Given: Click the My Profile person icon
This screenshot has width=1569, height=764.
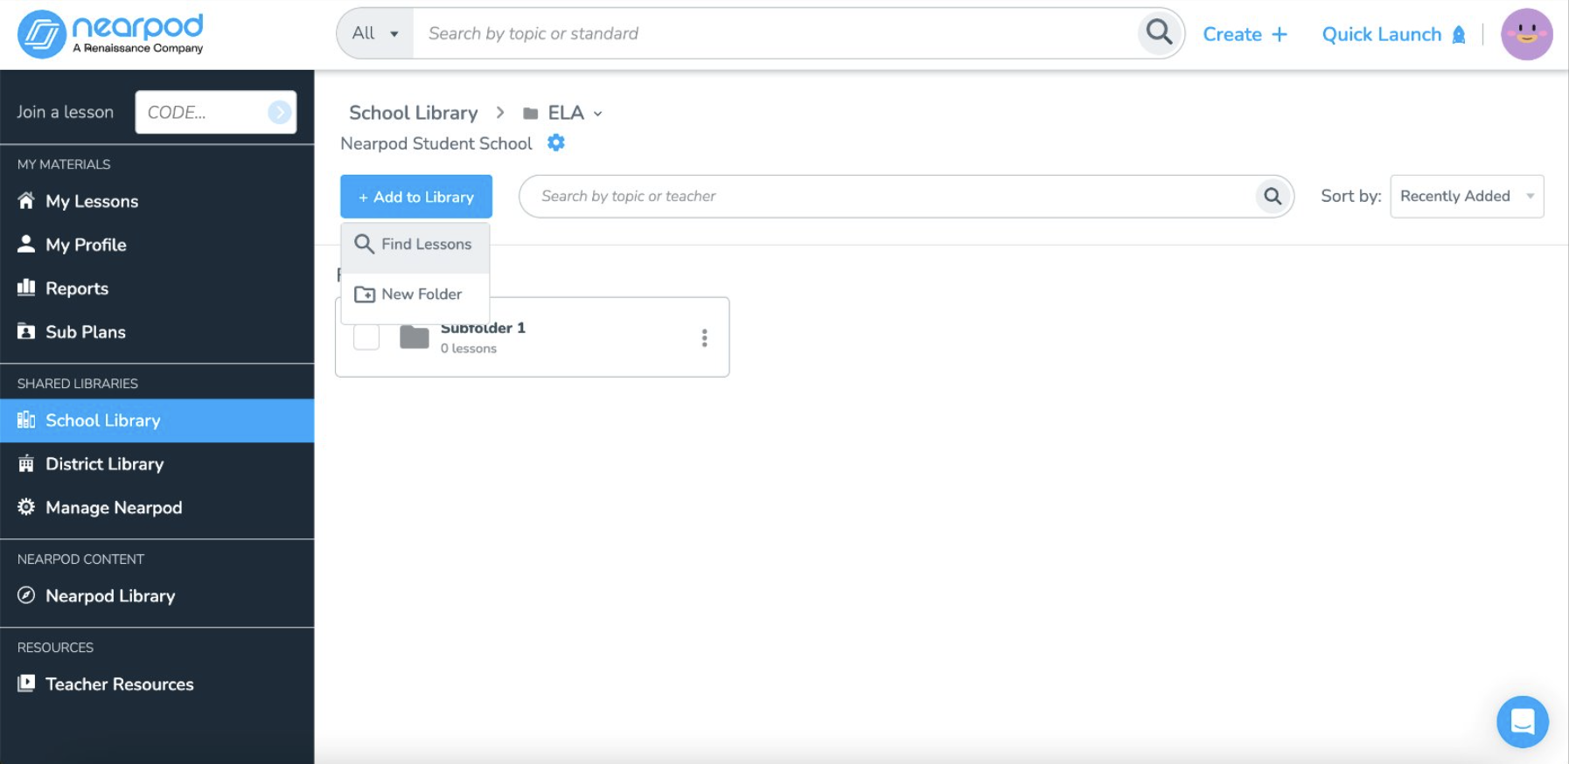Looking at the screenshot, I should 26,244.
